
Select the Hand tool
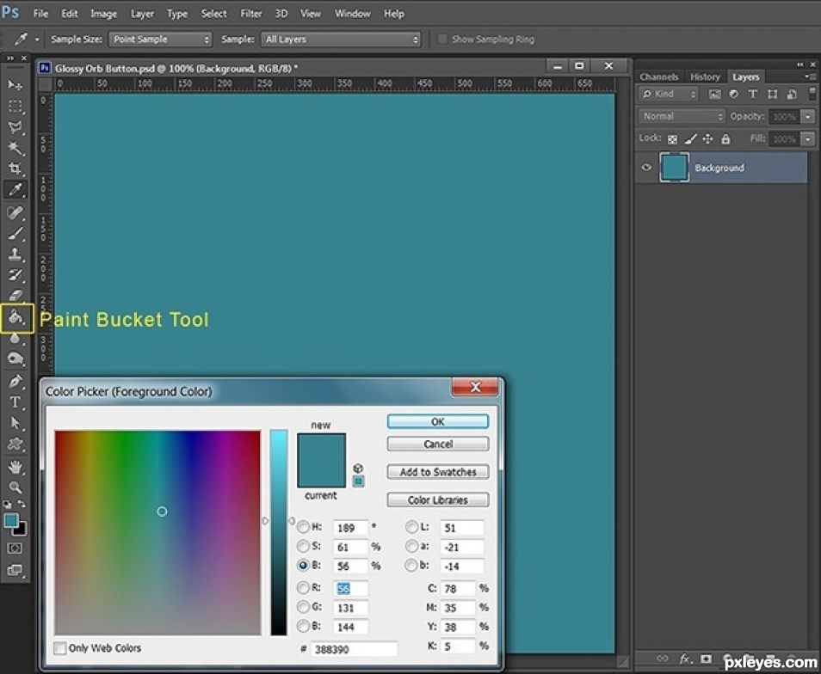tap(15, 467)
